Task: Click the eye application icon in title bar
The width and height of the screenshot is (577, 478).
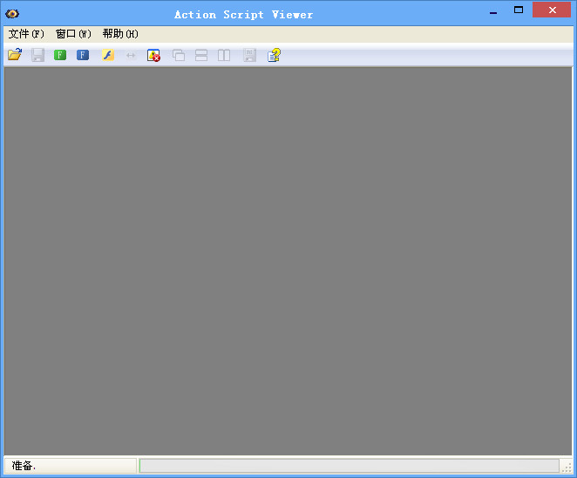Action: pyautogui.click(x=12, y=14)
